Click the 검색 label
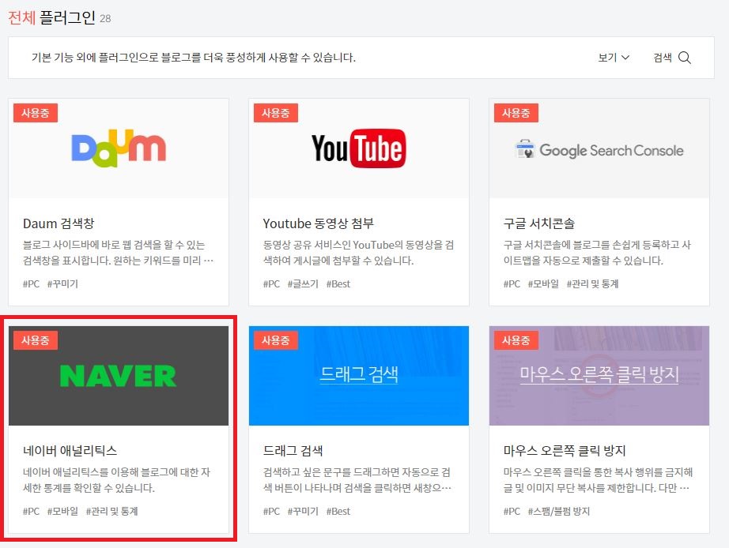729x548 pixels. coord(663,58)
